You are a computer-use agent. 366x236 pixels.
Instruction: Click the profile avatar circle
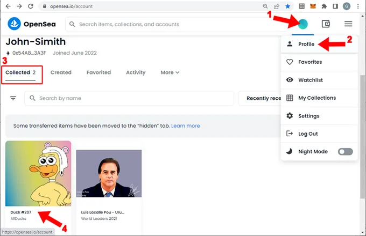(303, 24)
